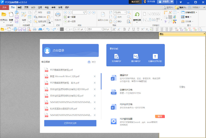
Task: Click the Save icon in quick toolbar
Action: pyautogui.click(x=20, y=29)
